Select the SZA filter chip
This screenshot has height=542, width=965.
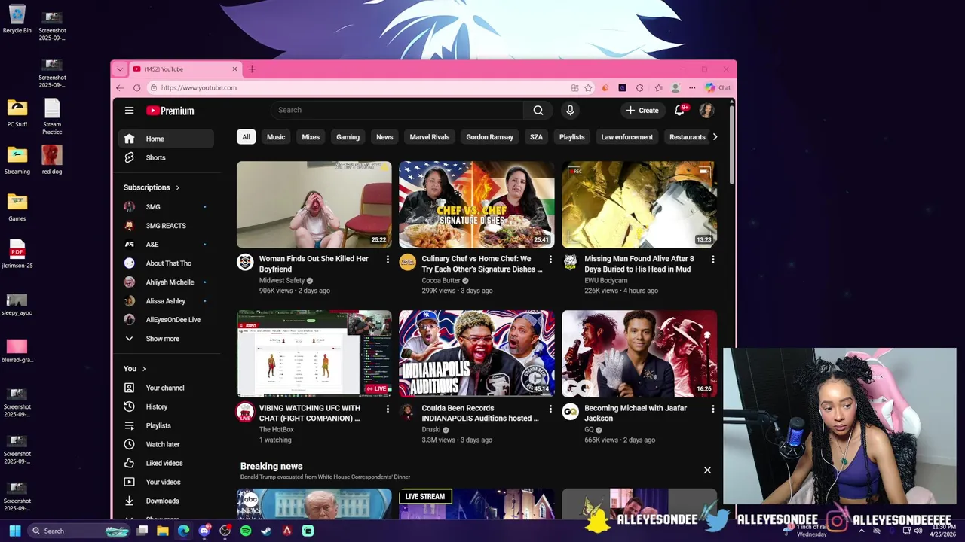(x=536, y=137)
